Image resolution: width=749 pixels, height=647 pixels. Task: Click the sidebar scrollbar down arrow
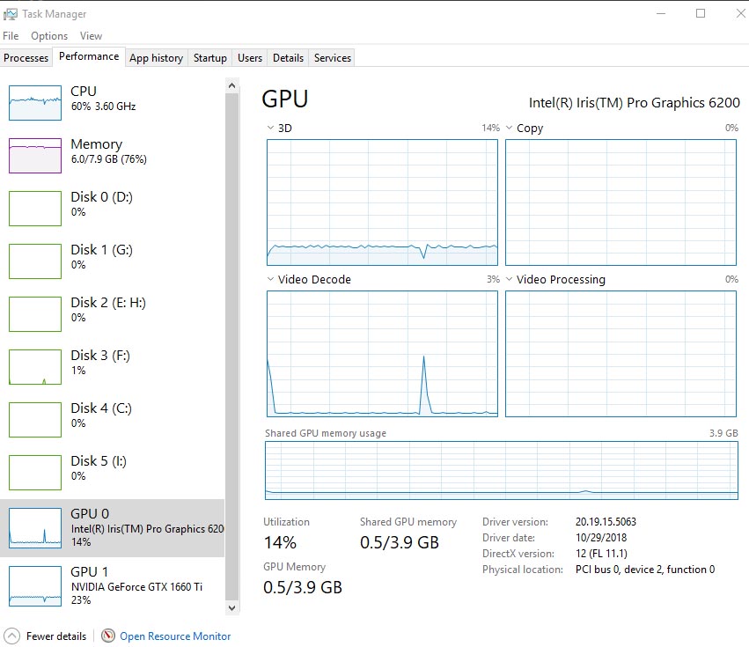tap(232, 607)
